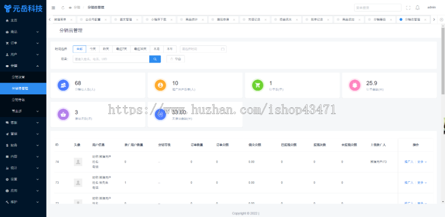Select the 全部 time filter
This screenshot has width=445, height=217.
pyautogui.click(x=80, y=49)
